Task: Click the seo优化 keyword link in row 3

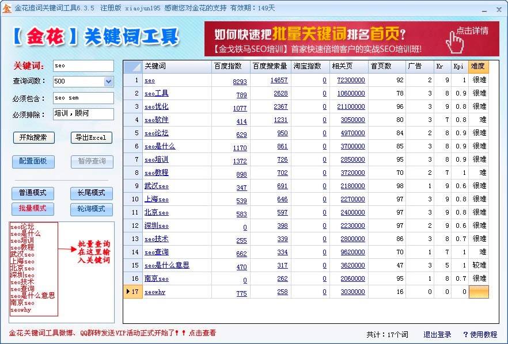Action: [x=157, y=107]
